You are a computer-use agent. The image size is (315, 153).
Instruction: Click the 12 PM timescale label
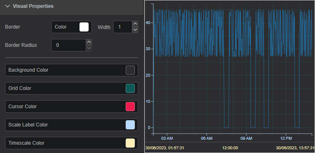pyautogui.click(x=286, y=138)
